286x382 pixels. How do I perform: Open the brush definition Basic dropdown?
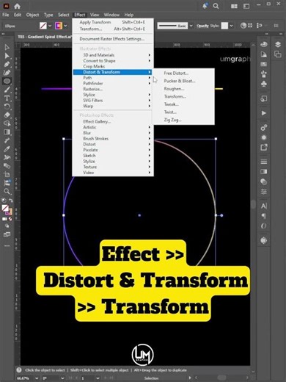tap(191, 26)
